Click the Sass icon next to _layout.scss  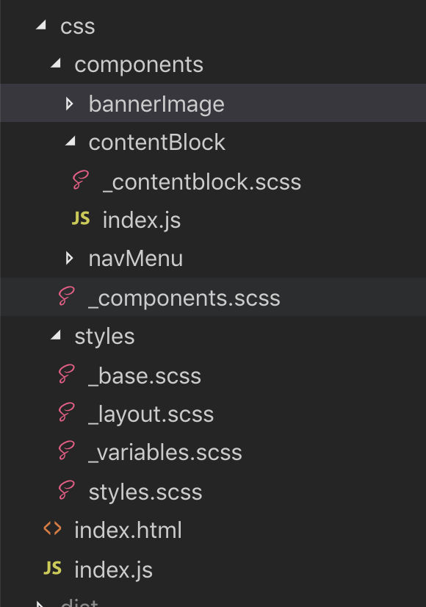(66, 413)
